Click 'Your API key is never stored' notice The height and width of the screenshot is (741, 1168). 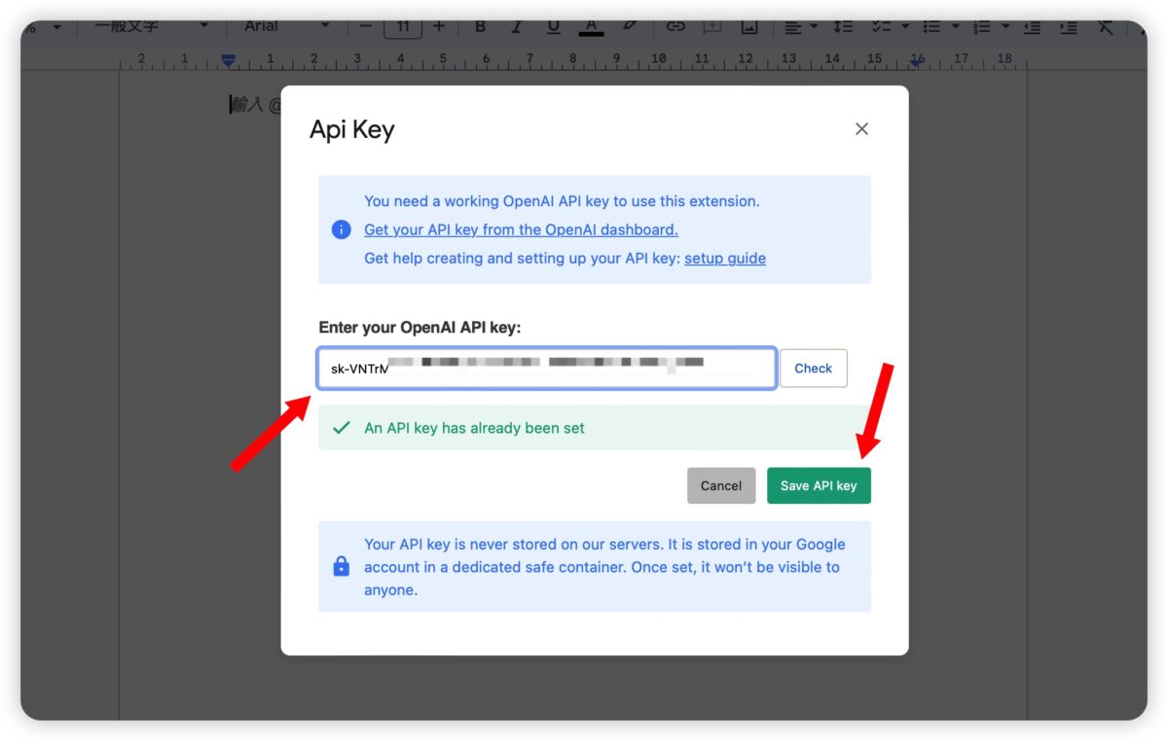tap(604, 567)
